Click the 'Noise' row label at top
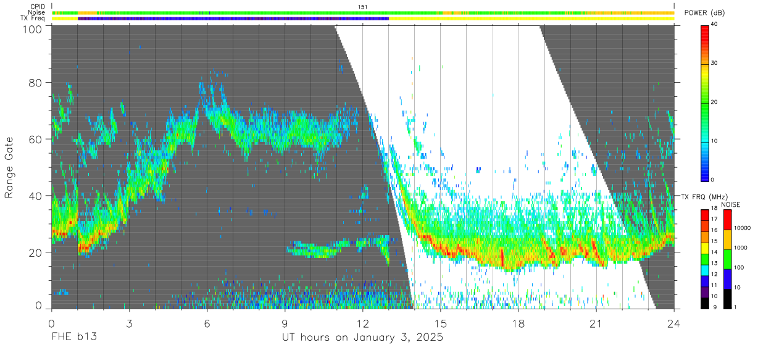Screen dimensions: 758x350 (38, 12)
